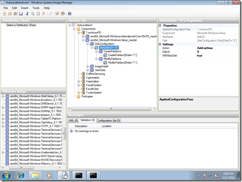Click the Action Center flag tray icon
This screenshot has width=242, height=182.
pos(205,176)
